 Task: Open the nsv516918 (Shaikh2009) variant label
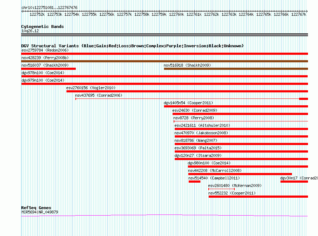pyautogui.click(x=187, y=65)
